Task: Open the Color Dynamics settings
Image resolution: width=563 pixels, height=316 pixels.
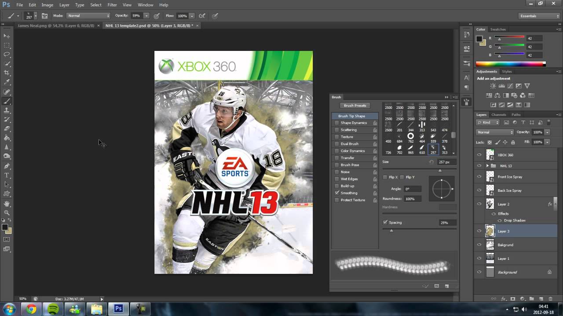Action: point(353,151)
